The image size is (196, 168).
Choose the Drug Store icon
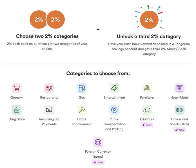(x=17, y=110)
